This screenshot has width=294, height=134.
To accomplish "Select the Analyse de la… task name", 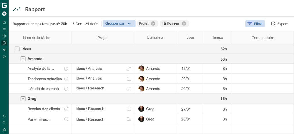I will tap(41, 69).
